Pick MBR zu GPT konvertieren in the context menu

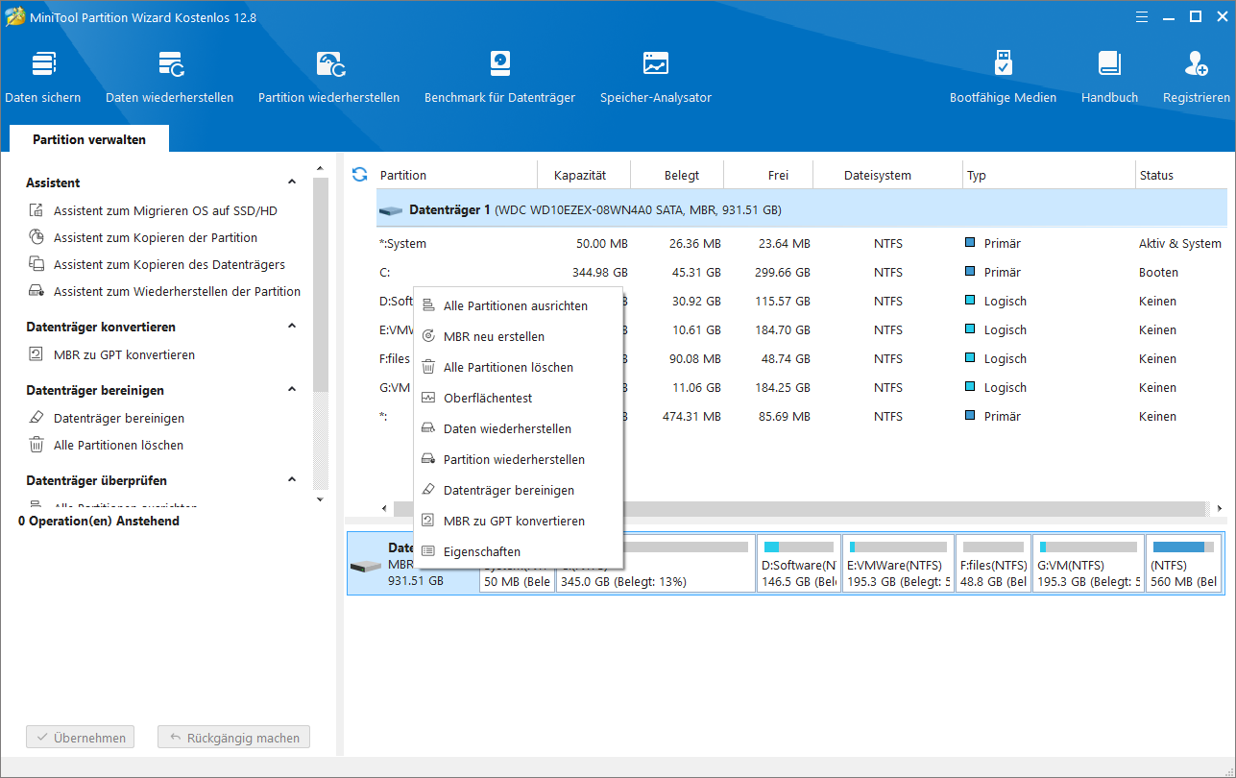coord(519,521)
